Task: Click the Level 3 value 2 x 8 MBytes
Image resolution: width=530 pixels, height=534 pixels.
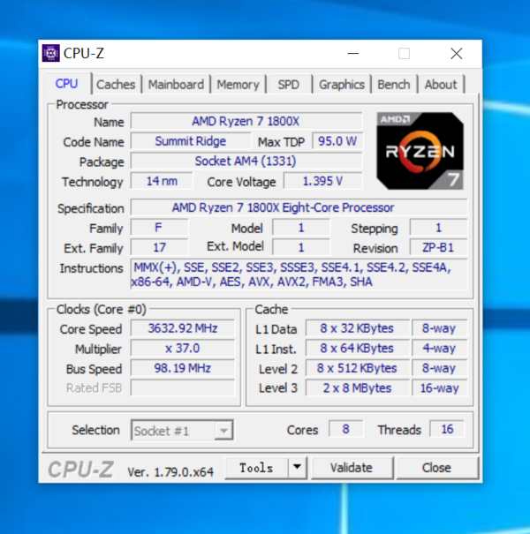Action: [x=357, y=387]
